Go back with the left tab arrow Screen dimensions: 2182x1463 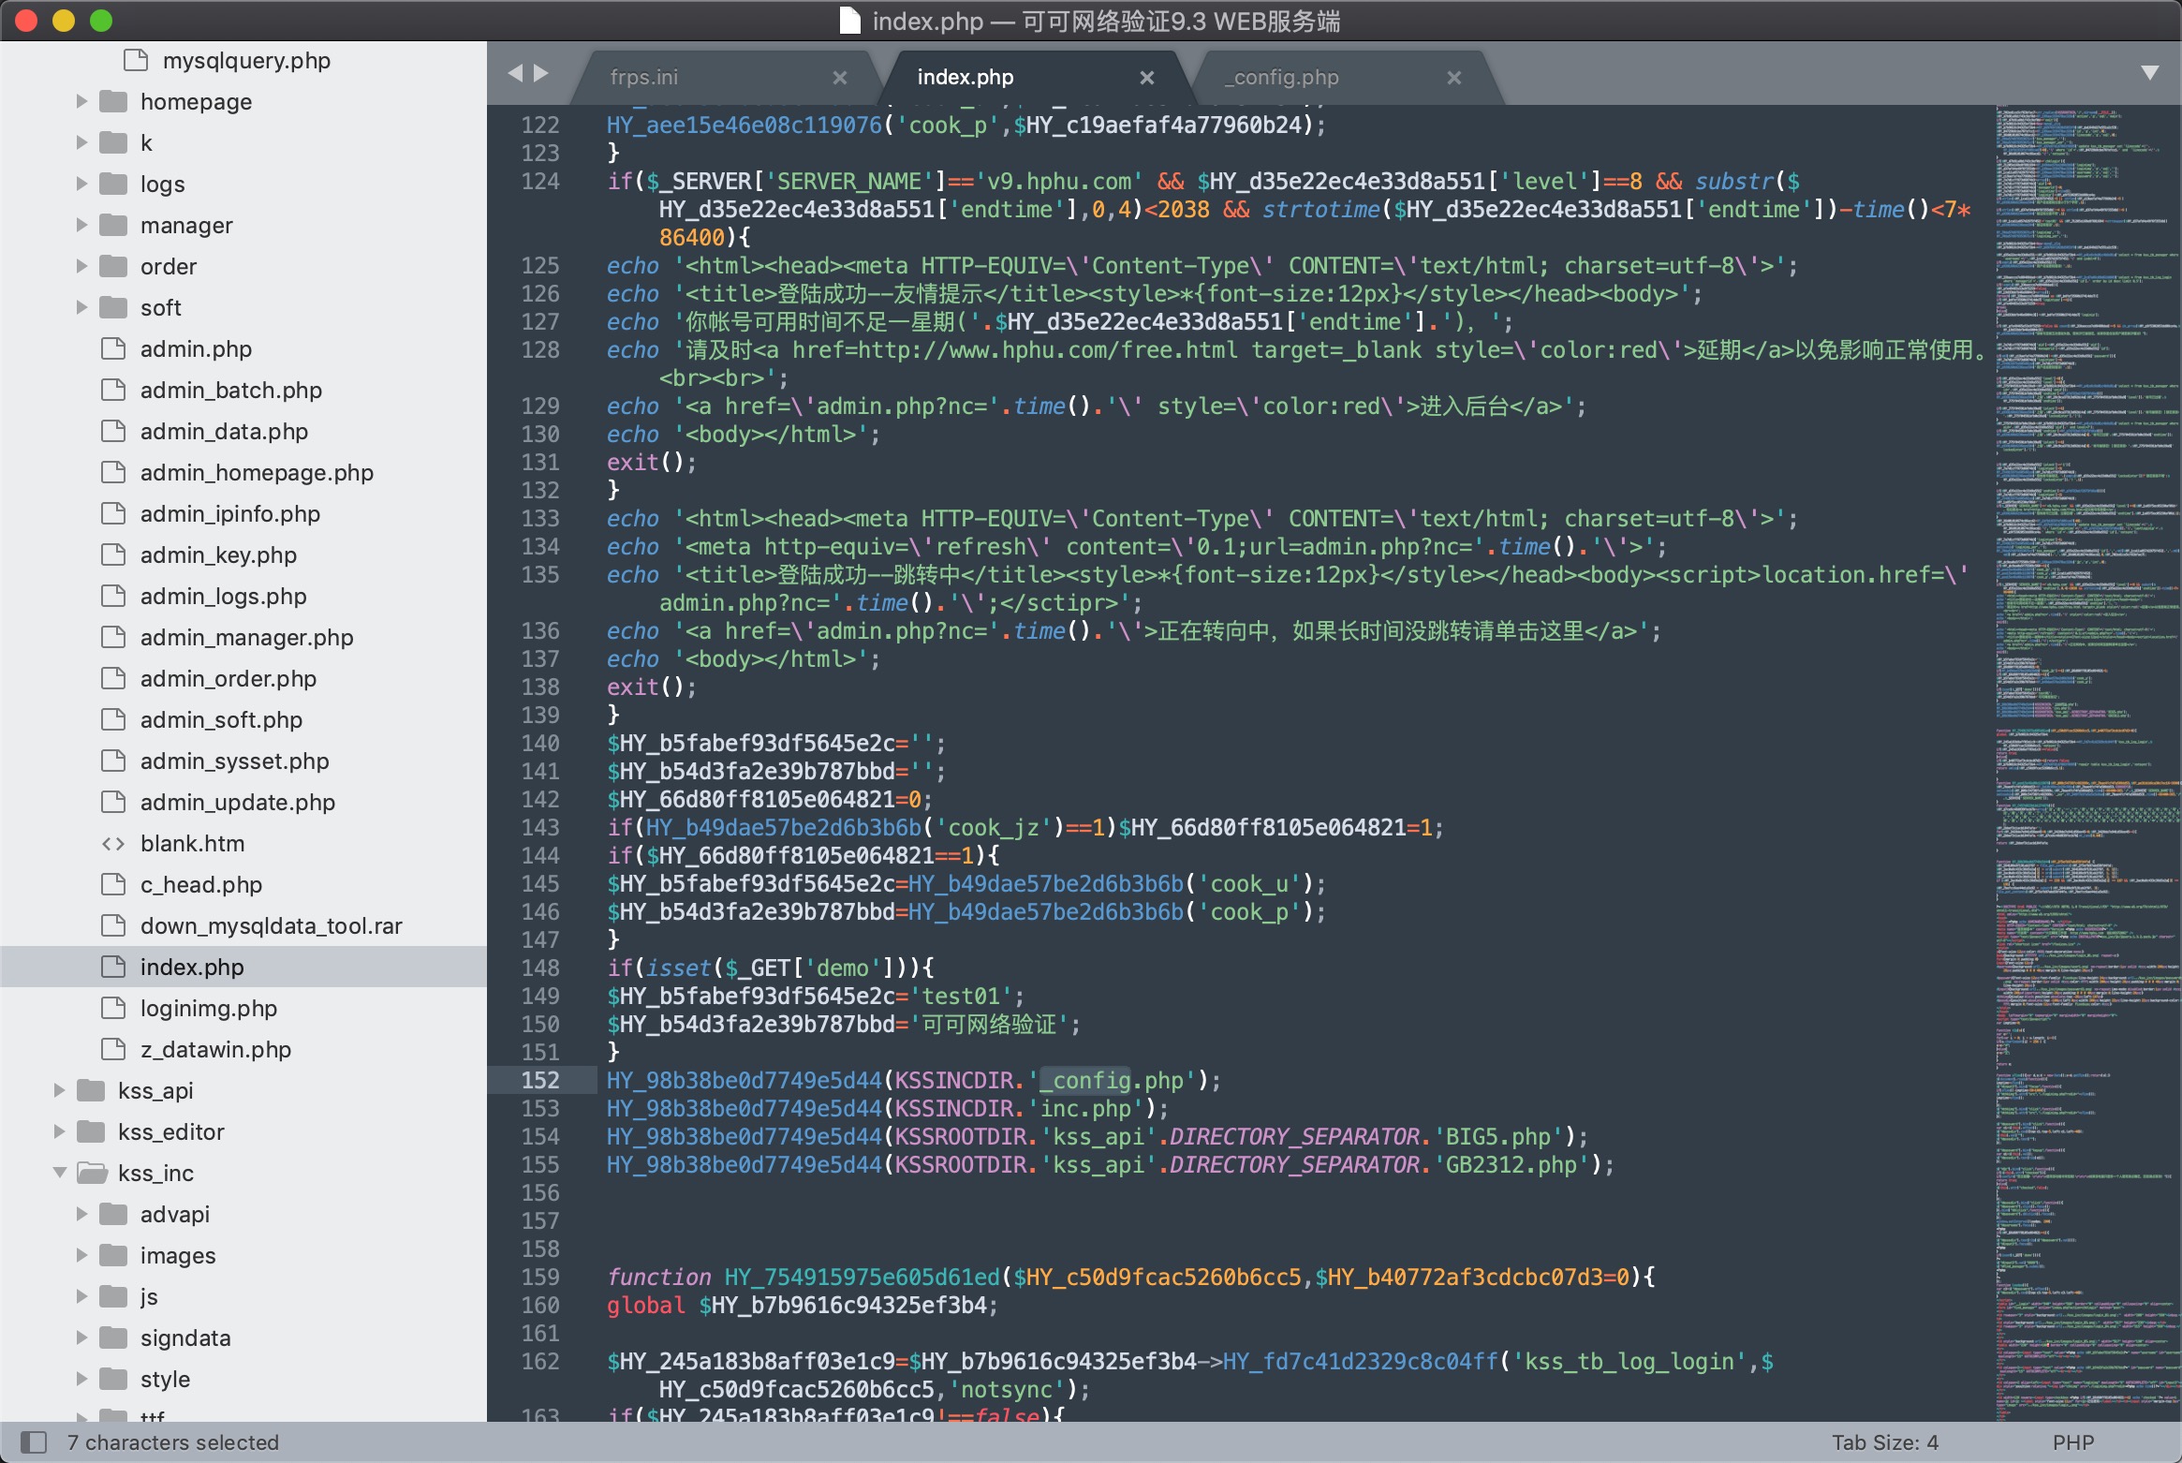point(515,73)
